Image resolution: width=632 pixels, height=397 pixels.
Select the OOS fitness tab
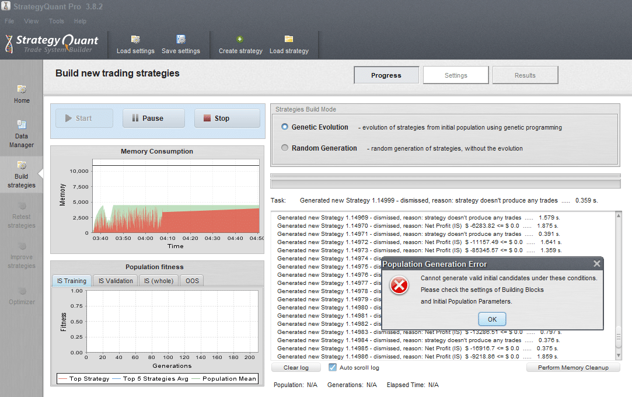[192, 280]
